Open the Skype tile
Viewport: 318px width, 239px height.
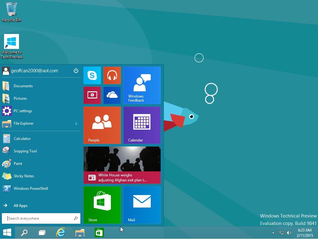point(92,75)
